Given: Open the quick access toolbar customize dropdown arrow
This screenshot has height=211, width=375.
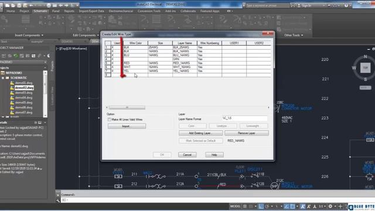Looking at the screenshot, I should [x=77, y=5].
